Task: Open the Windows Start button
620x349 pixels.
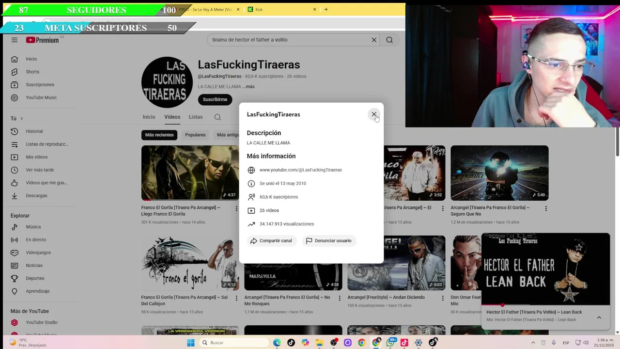Action: (x=191, y=343)
